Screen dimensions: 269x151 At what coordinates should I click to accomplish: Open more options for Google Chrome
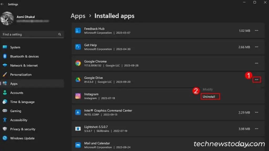256,63
